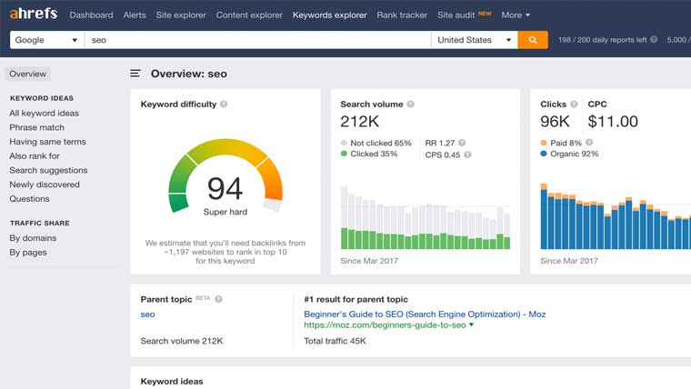Click the 96K clicks value
This screenshot has height=389, width=691.
(555, 121)
